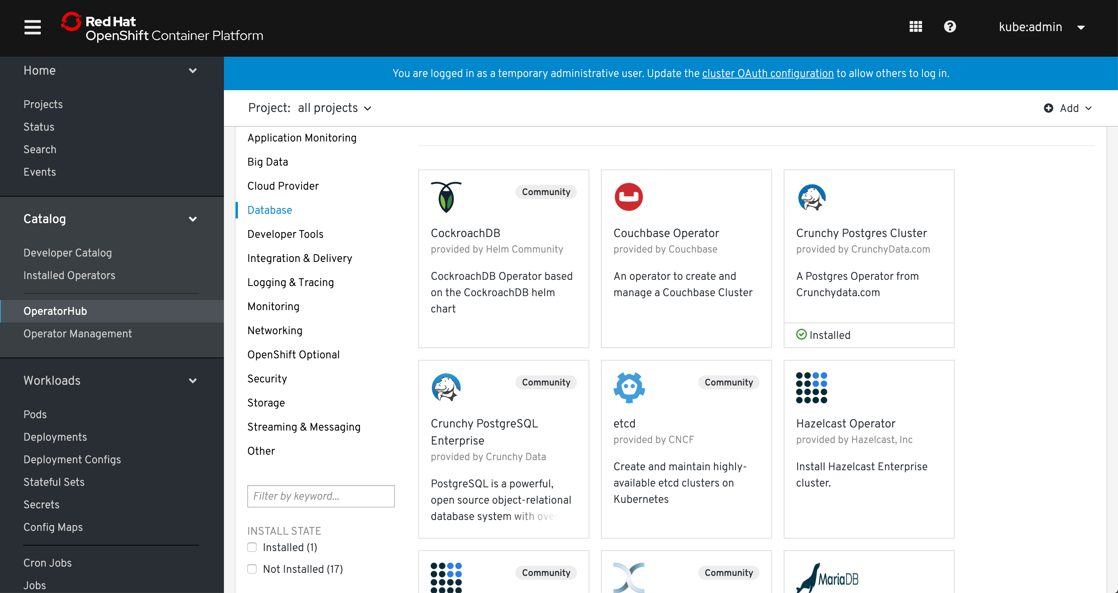Screen dimensions: 1118x593
Task: Check the Installed (1) filter checkbox
Action: [x=252, y=547]
